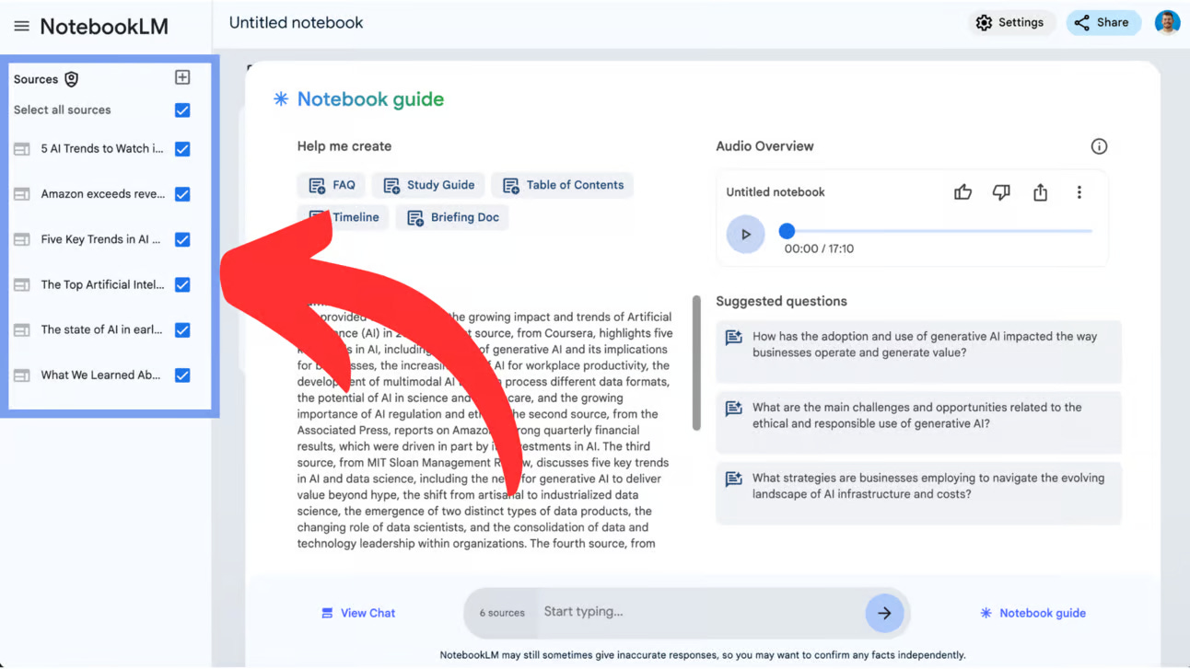
Task: Open the 5 AI Trends to Watch source
Action: 102,149
